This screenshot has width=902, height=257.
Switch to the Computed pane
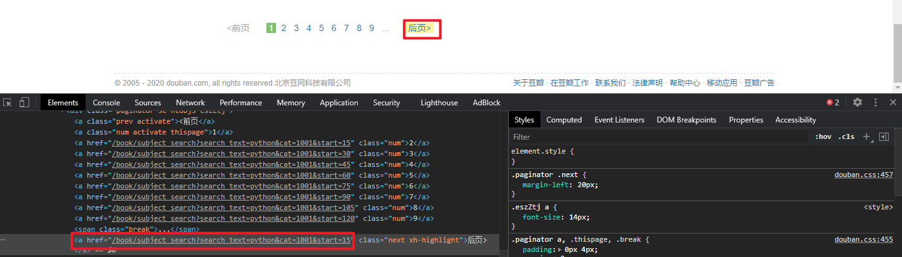point(564,119)
